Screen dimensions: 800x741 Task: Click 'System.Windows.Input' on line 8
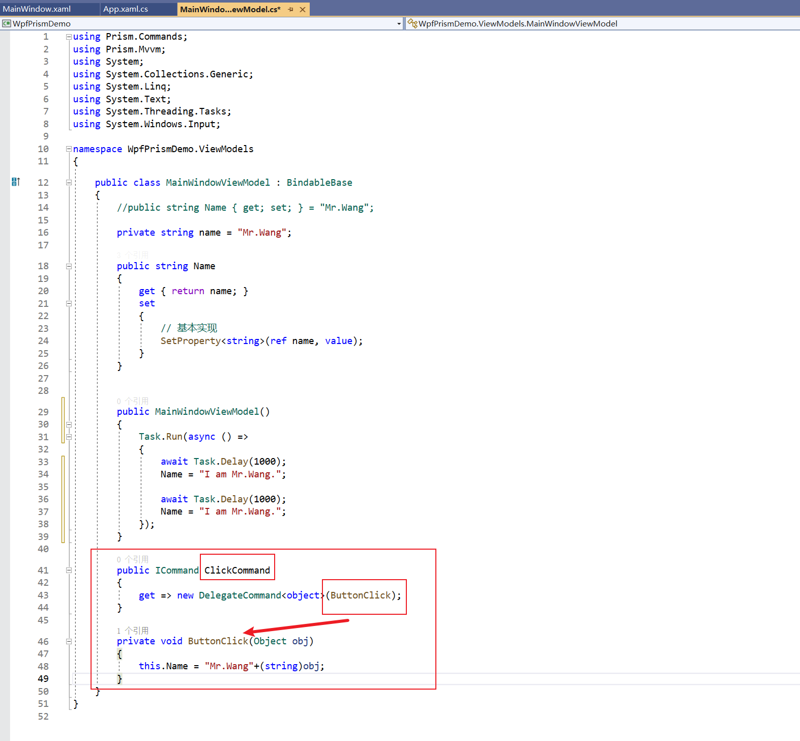pos(160,124)
